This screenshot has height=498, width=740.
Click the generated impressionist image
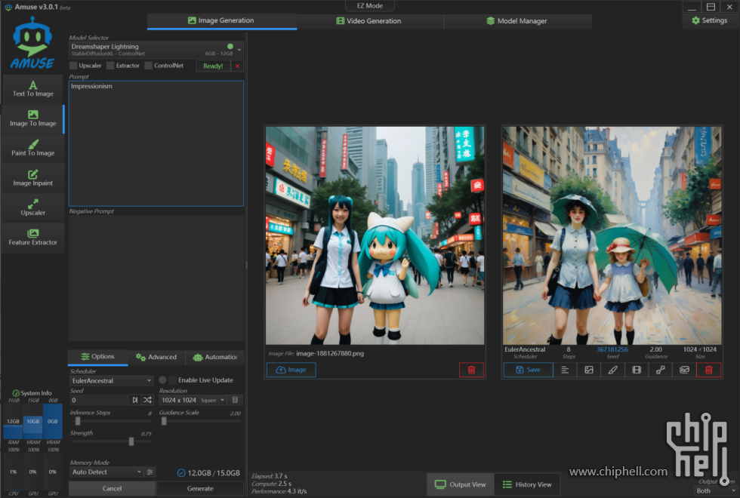coord(612,235)
